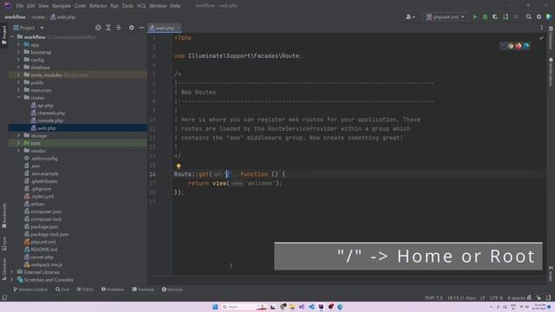This screenshot has width=555, height=312.
Task: Open Project panel options gear
Action: pyautogui.click(x=131, y=28)
